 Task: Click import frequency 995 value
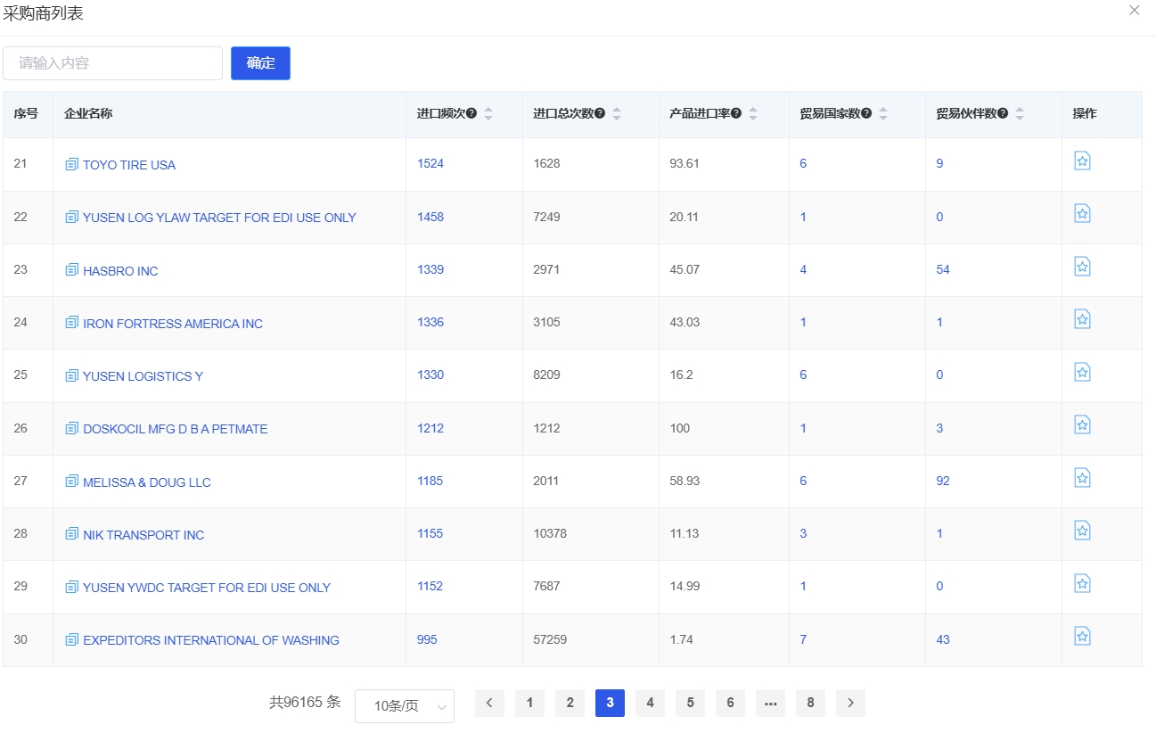(427, 639)
